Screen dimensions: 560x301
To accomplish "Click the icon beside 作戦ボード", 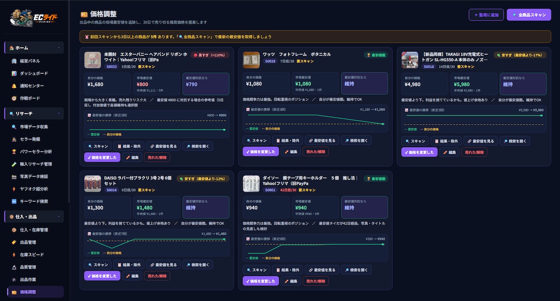I will [14, 98].
